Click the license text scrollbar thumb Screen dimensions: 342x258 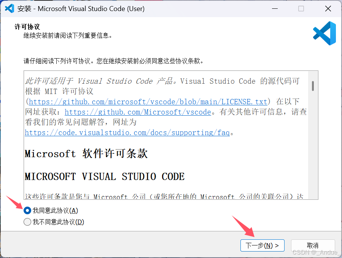[313, 86]
